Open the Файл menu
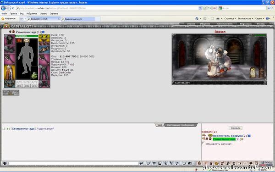 tap(4, 13)
